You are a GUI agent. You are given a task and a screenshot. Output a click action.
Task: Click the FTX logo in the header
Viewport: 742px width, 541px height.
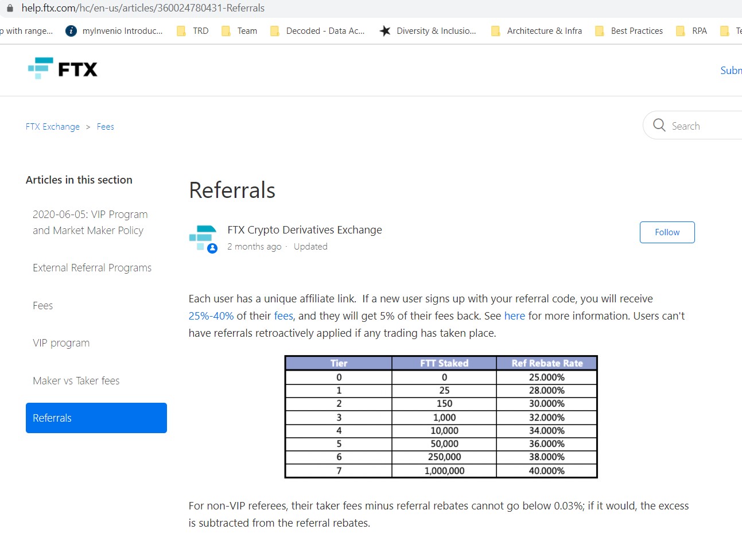[x=63, y=69]
